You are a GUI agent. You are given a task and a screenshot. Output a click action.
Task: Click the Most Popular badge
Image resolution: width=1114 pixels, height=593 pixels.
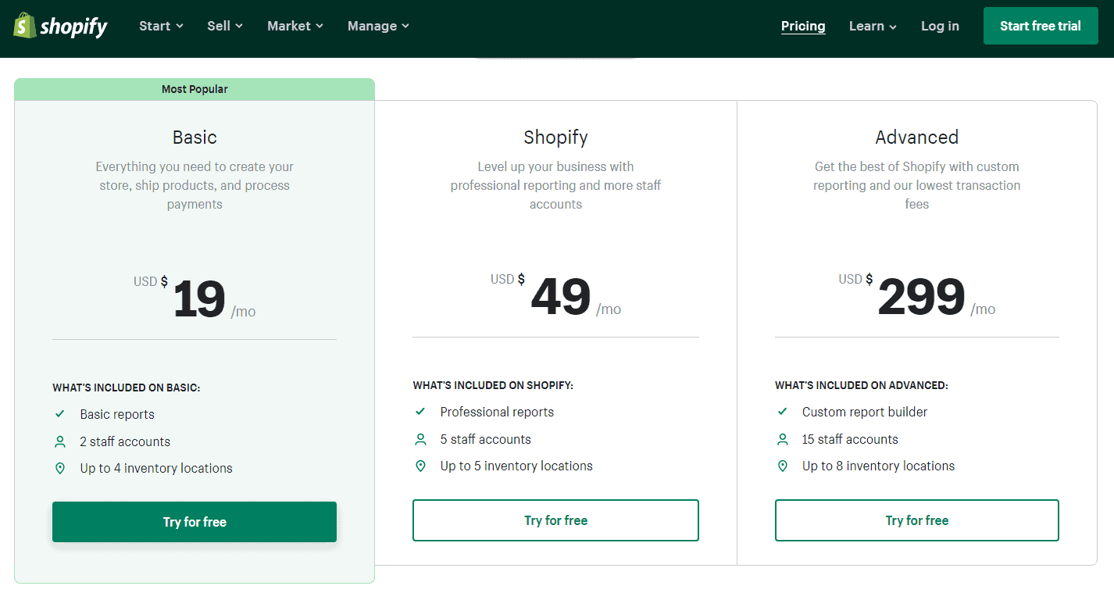click(x=195, y=89)
